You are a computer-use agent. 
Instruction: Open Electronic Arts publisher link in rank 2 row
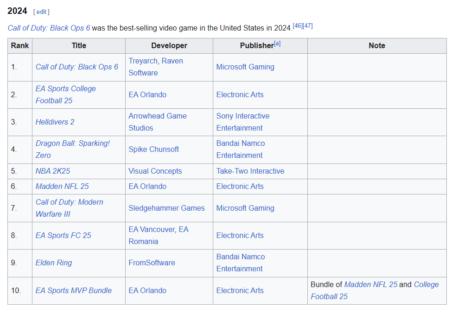click(240, 95)
